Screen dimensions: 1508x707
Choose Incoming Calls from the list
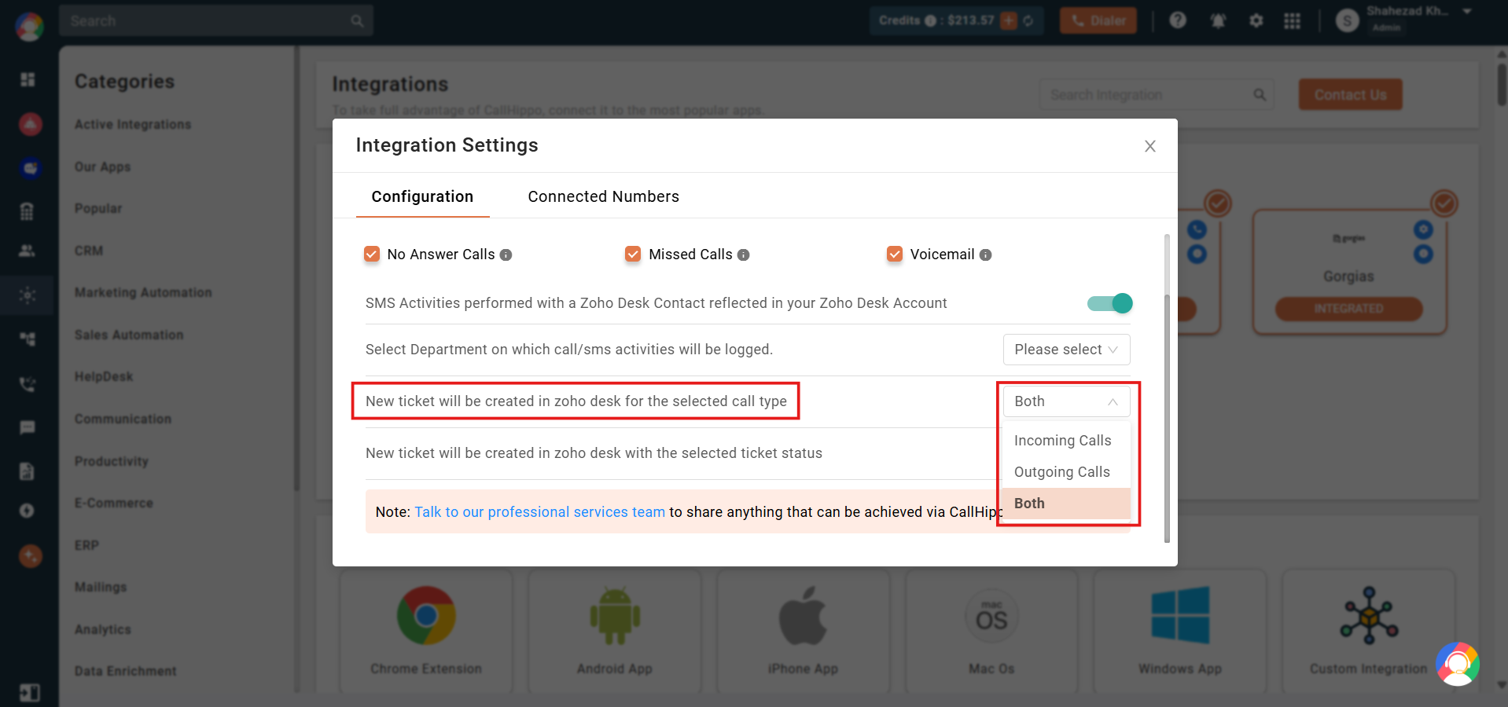tap(1066, 441)
